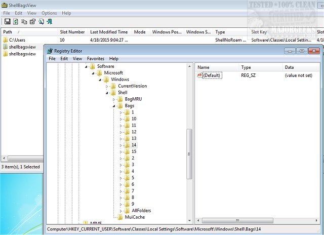Open ShellBagsView File menu

pyautogui.click(x=7, y=13)
